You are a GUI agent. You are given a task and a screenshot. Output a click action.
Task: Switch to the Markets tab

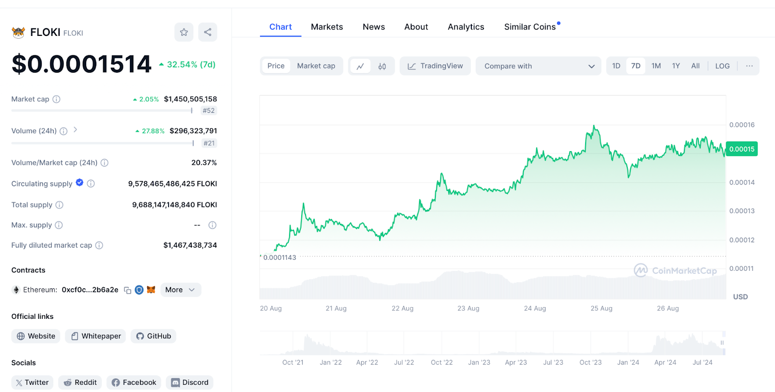click(327, 27)
